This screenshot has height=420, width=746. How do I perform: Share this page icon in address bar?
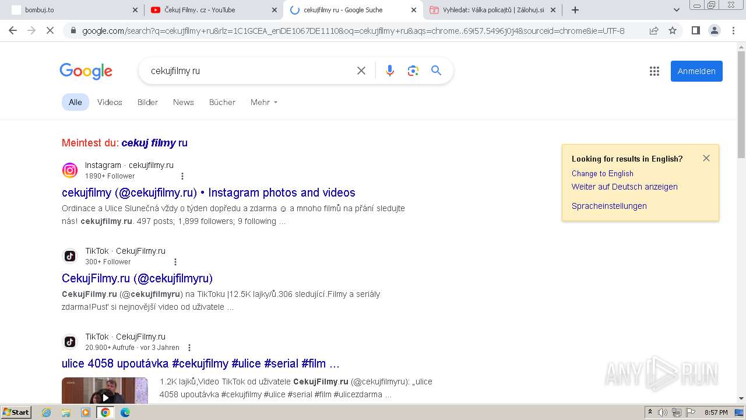tap(654, 30)
